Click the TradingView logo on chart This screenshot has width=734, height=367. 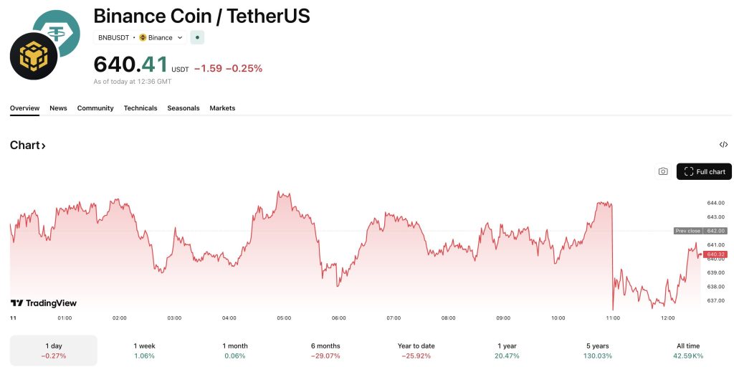coord(44,303)
